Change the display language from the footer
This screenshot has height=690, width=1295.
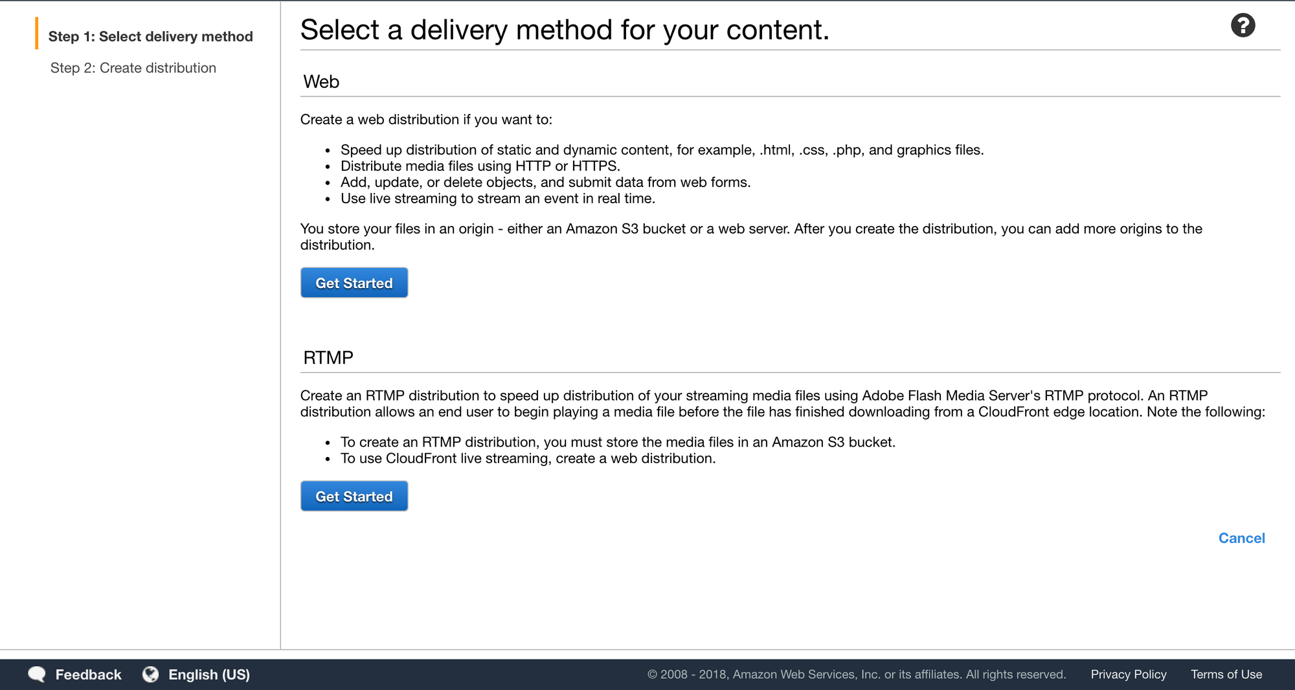tap(208, 674)
